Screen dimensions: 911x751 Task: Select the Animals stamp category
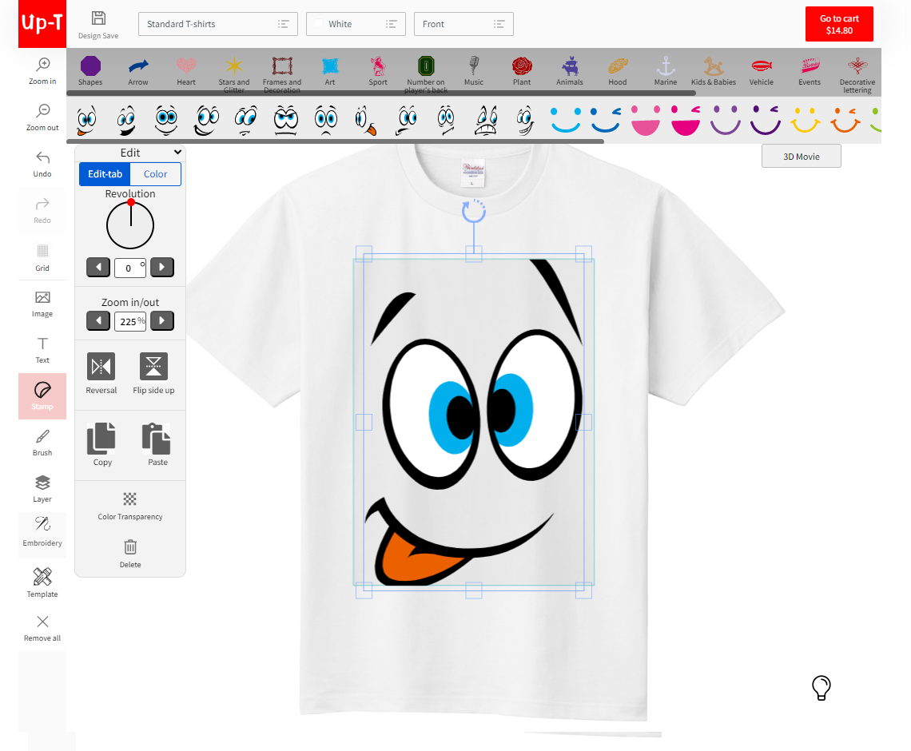(570, 70)
